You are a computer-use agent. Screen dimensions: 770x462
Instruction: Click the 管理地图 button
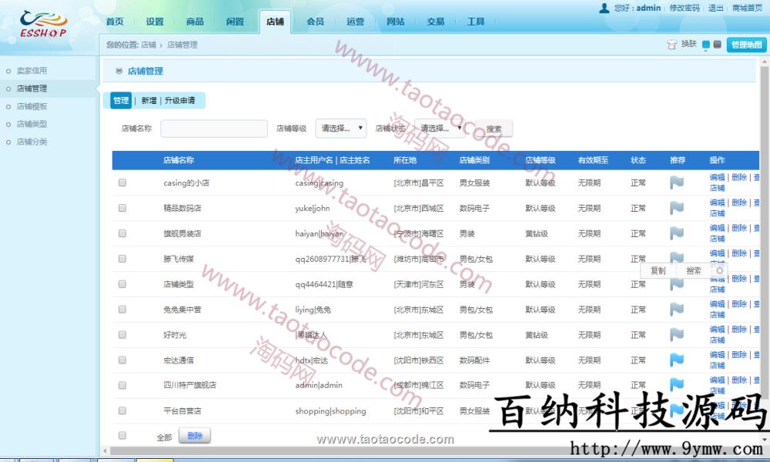(745, 44)
